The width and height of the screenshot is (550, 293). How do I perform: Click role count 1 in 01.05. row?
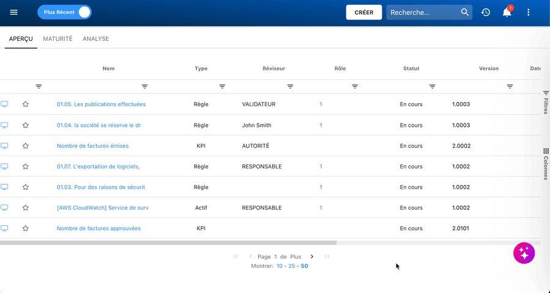click(321, 104)
